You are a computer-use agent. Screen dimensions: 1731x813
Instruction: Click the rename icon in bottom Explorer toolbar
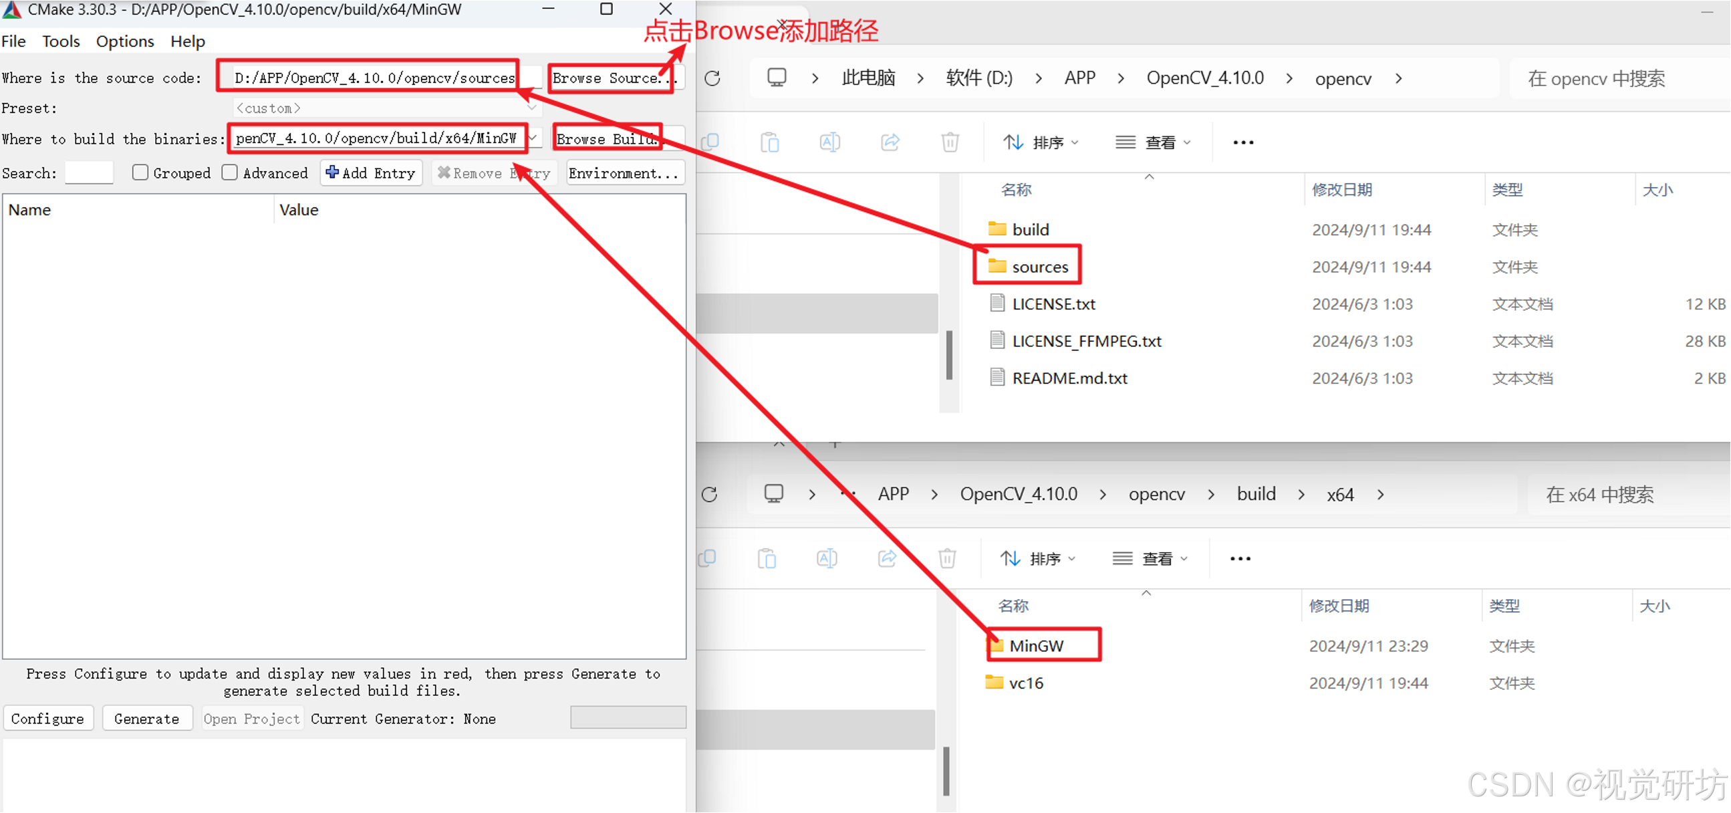(x=827, y=558)
